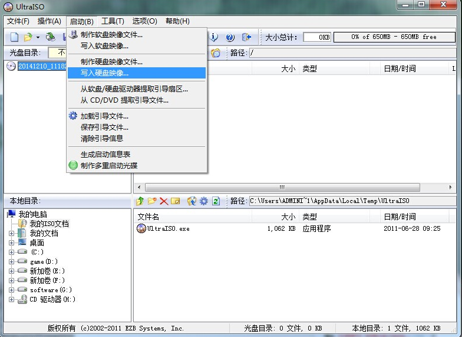Open the dropdown arrow beside Open icon
The image size is (462, 337).
pyautogui.click(x=38, y=38)
